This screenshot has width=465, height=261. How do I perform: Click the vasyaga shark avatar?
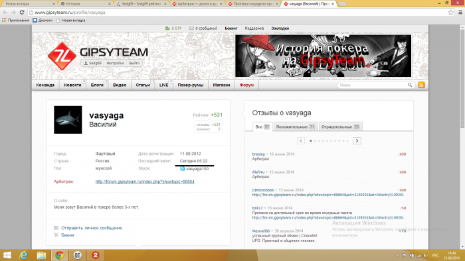68,120
